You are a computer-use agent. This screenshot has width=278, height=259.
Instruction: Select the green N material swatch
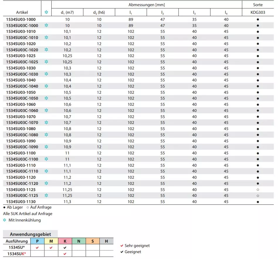click(79, 241)
